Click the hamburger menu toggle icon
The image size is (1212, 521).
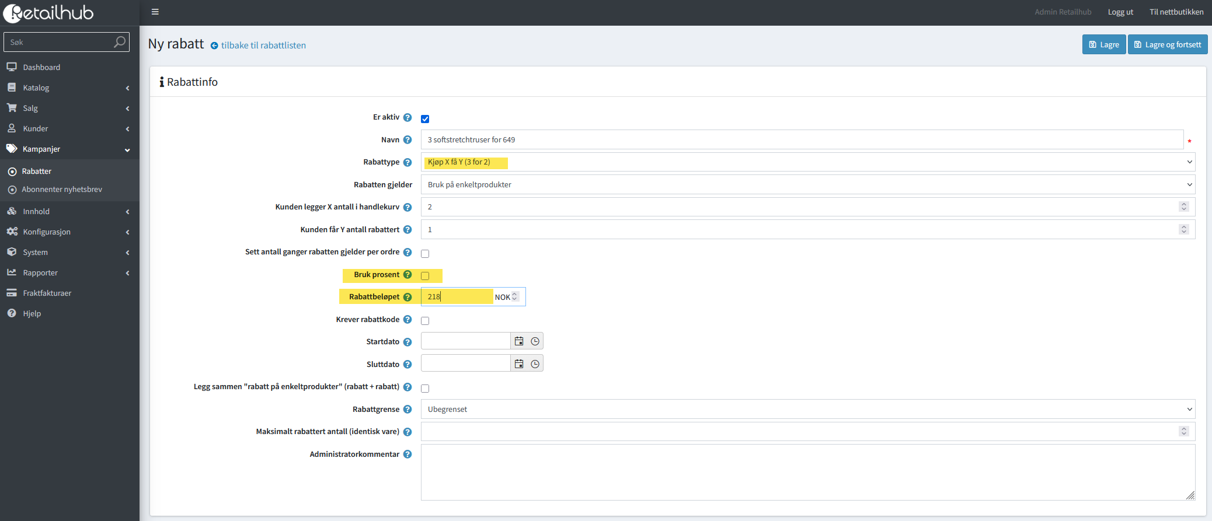coord(155,12)
